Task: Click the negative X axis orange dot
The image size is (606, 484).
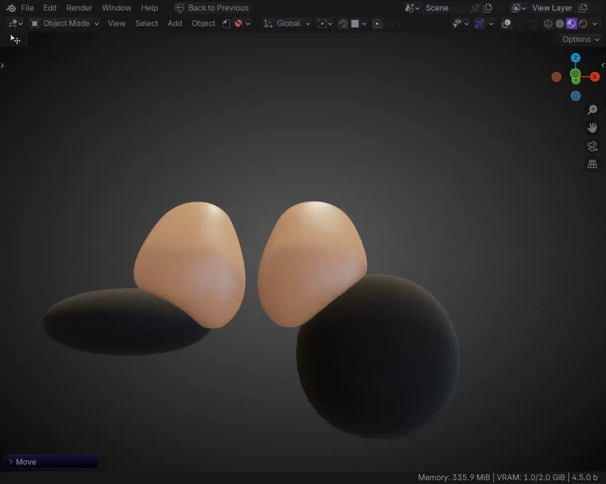Action: [x=556, y=77]
